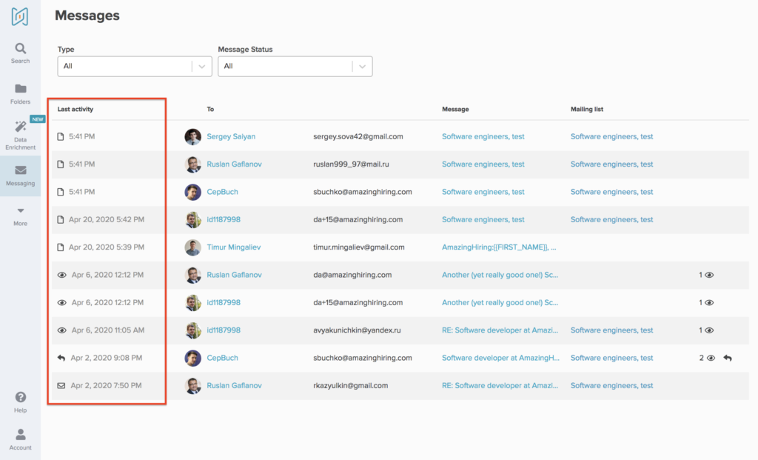
Task: Click Sergey Salyan's avatar
Action: [x=193, y=137]
